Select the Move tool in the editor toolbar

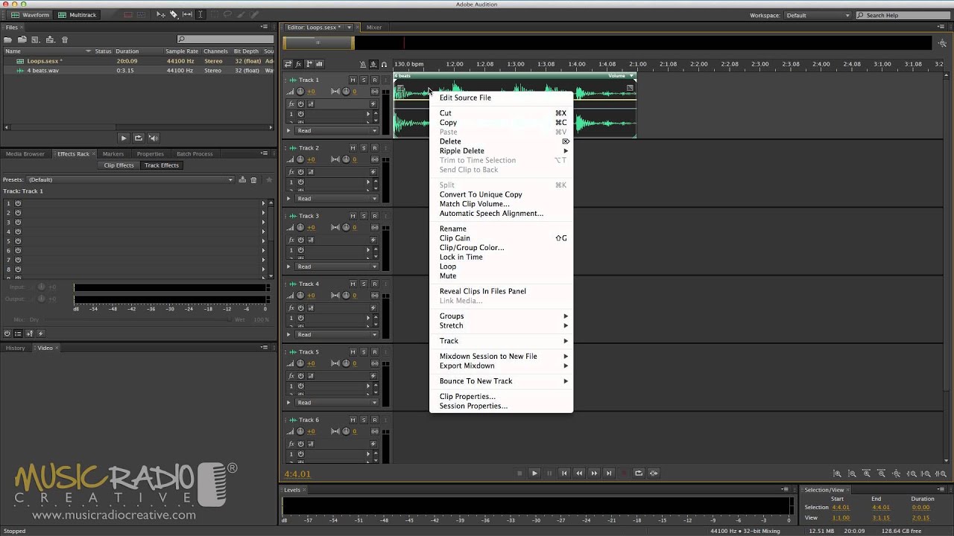pos(160,15)
